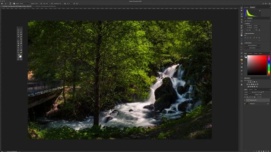The width and height of the screenshot is (271, 152).
Task: Select the Eyedropper tool
Action: pyautogui.click(x=18, y=37)
